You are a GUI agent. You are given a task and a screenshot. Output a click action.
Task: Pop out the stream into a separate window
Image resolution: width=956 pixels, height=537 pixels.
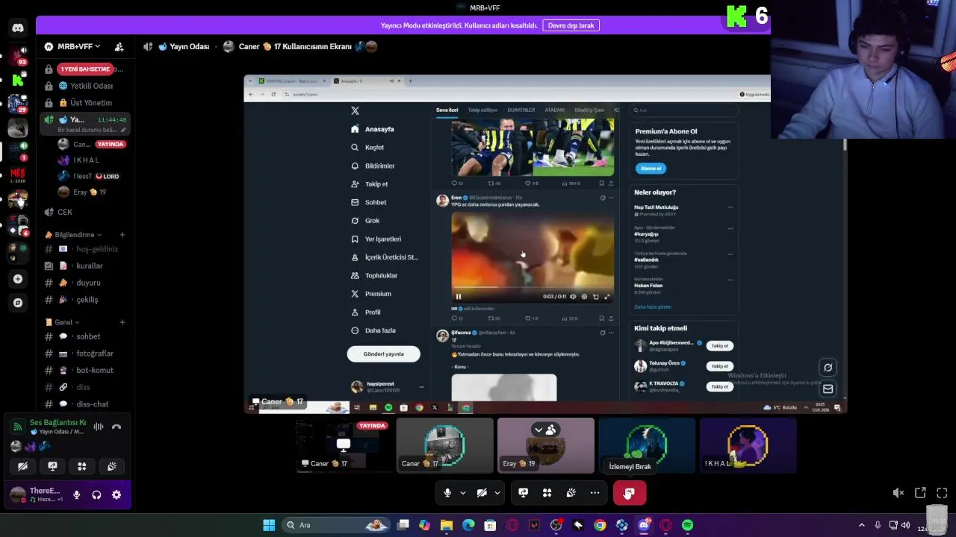click(920, 493)
